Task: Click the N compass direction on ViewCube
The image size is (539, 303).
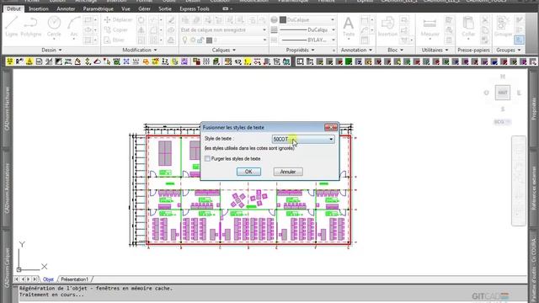Action: point(503,77)
